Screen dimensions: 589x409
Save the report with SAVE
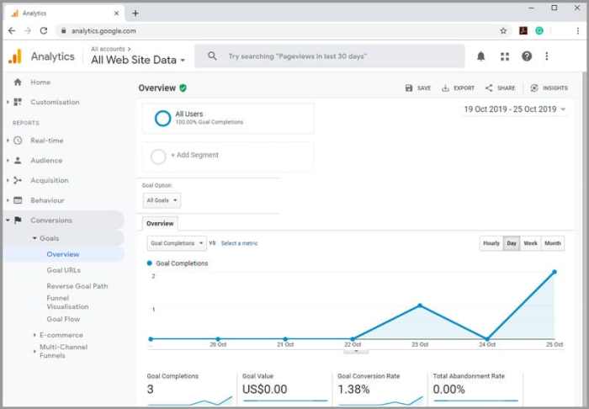pyautogui.click(x=418, y=88)
